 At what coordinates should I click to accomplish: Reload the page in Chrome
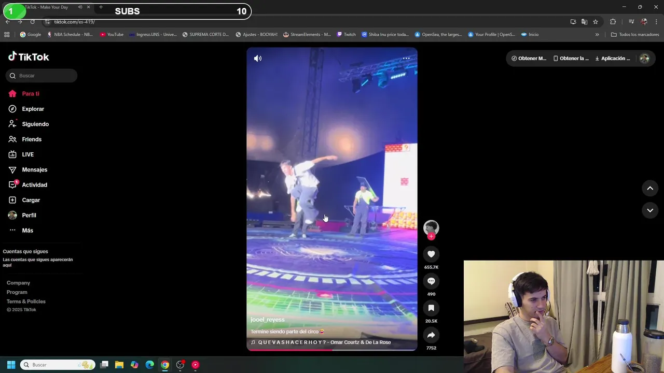click(32, 22)
